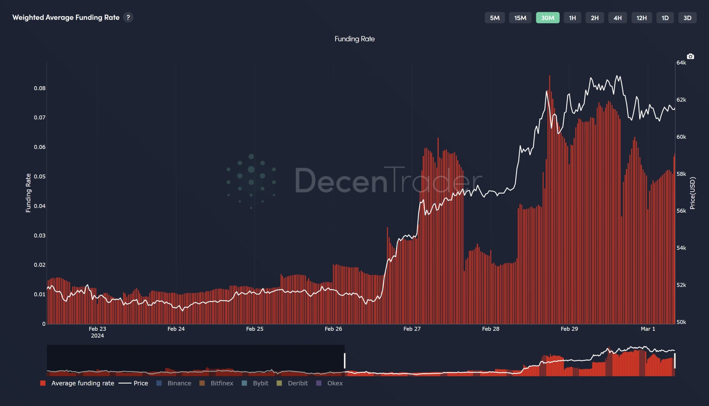Image resolution: width=709 pixels, height=406 pixels.
Task: Select the 15M interval button
Action: pos(520,18)
